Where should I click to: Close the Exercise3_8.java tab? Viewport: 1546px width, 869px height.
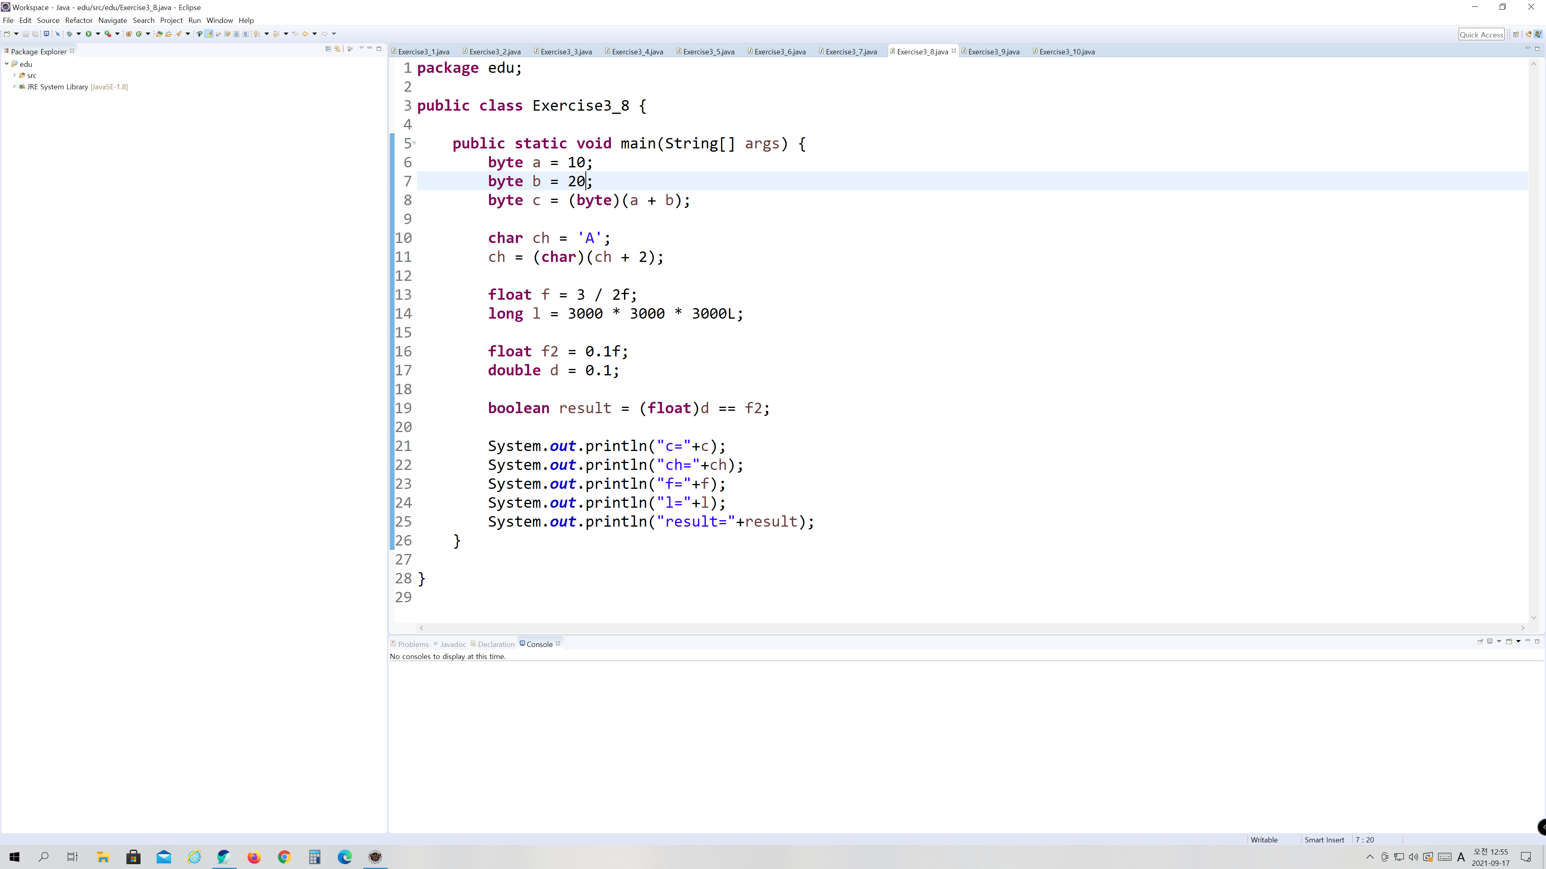coord(954,51)
